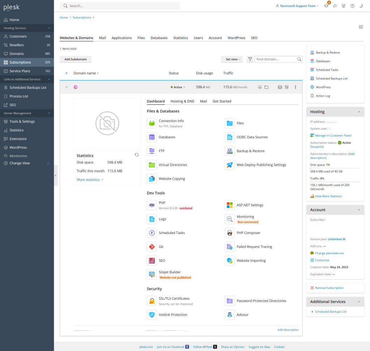Click the PHP Composer icon

pyautogui.click(x=229, y=233)
